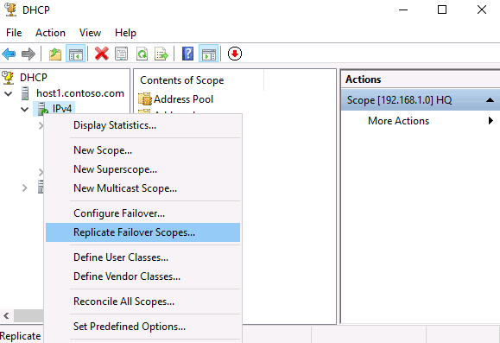
Task: Click the DHCP root node icon in tree
Action: coord(8,78)
